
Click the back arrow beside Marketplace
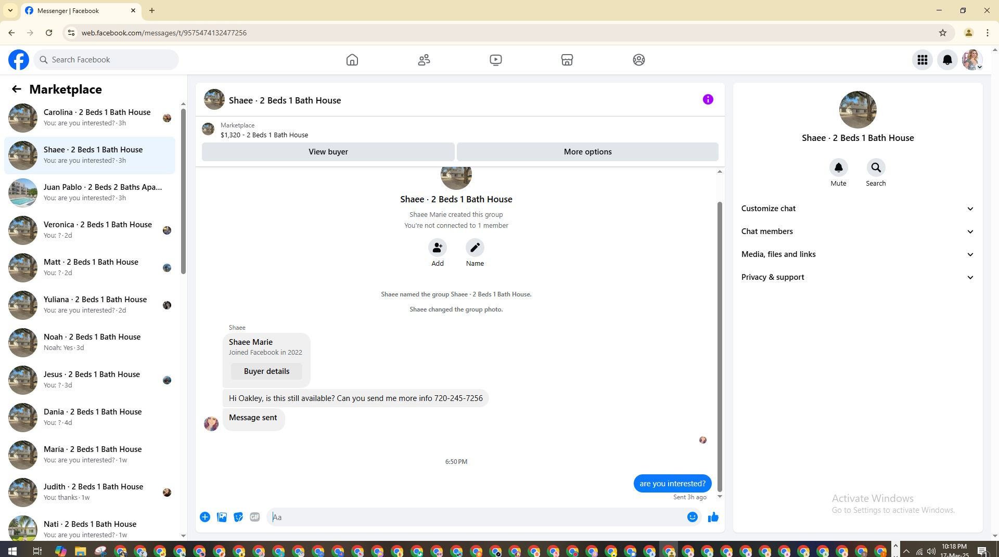click(17, 89)
